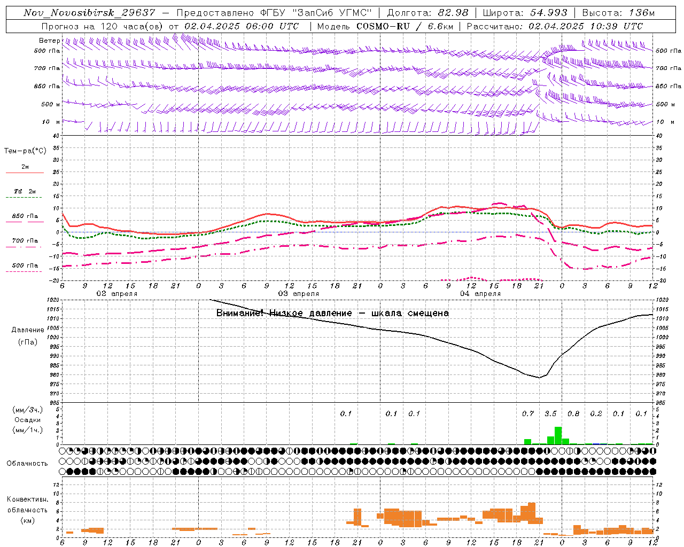Click the tallest green precipitation bar

(x=558, y=435)
